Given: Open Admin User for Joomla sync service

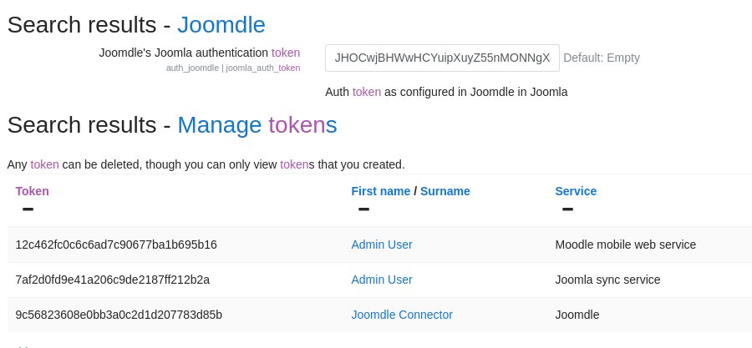Looking at the screenshot, I should point(381,280).
